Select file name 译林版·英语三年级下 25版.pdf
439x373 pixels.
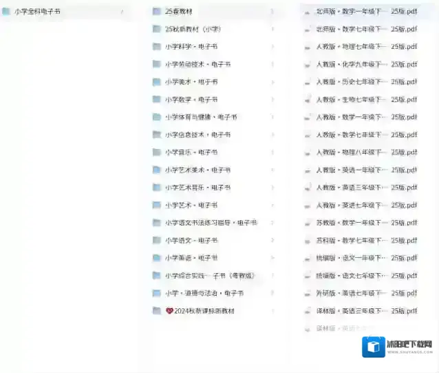(x=367, y=311)
